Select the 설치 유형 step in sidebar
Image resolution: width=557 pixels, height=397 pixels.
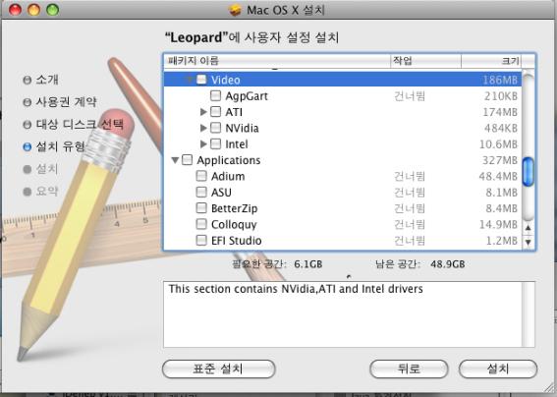click(x=54, y=146)
